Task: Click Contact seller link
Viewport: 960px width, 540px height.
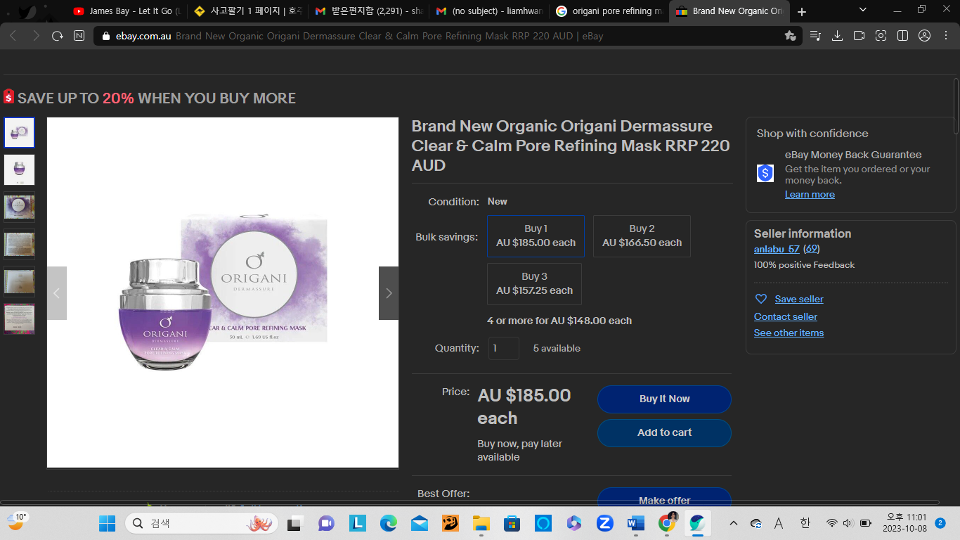Action: click(x=786, y=316)
